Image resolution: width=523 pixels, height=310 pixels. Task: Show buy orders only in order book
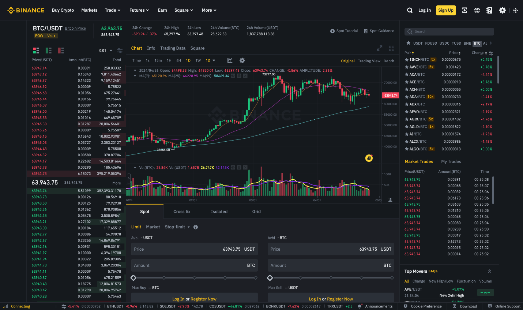point(49,51)
